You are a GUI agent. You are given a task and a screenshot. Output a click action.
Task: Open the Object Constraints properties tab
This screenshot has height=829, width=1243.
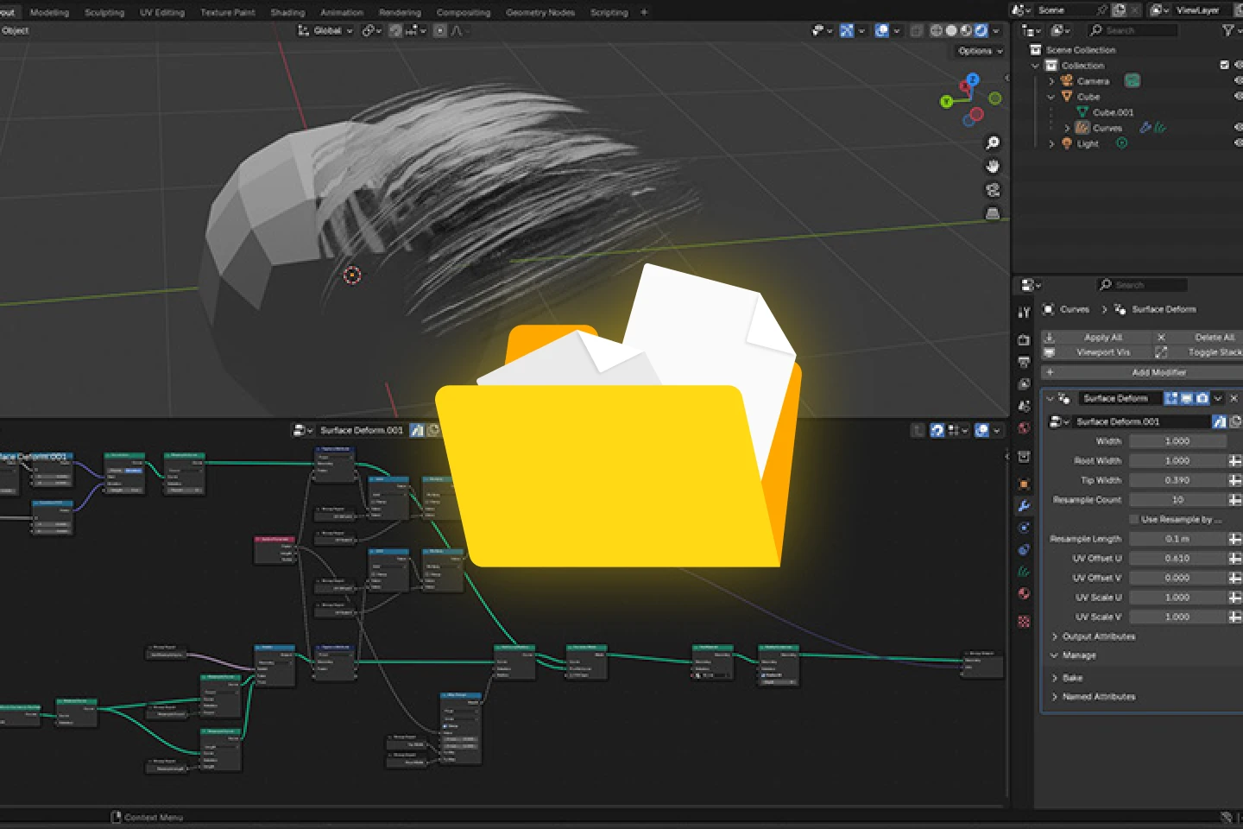click(1024, 549)
